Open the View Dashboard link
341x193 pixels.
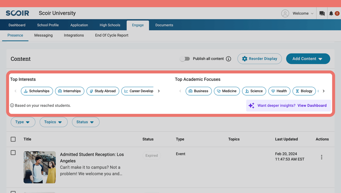tap(312, 106)
